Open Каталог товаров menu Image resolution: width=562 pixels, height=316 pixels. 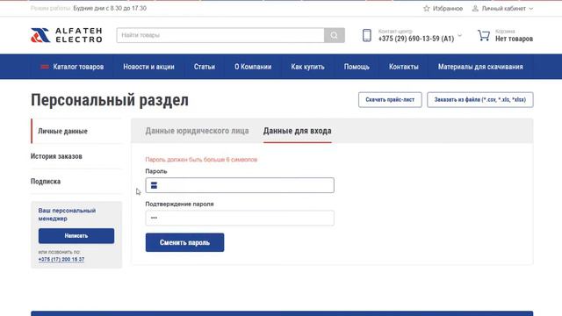coord(78,67)
